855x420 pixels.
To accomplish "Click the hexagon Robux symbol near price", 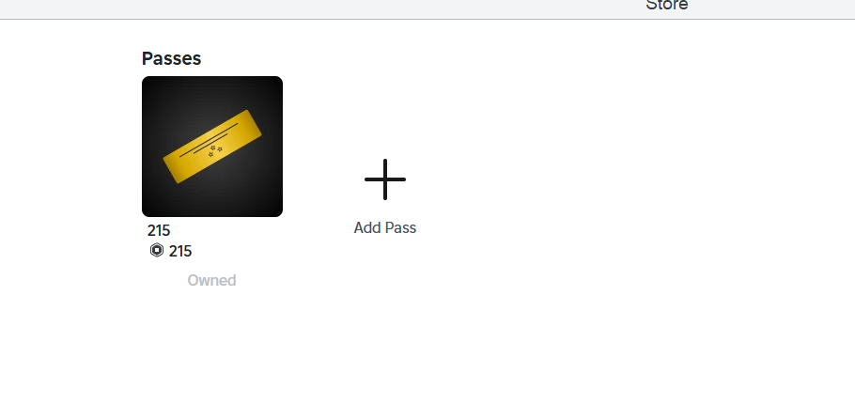I will click(157, 250).
